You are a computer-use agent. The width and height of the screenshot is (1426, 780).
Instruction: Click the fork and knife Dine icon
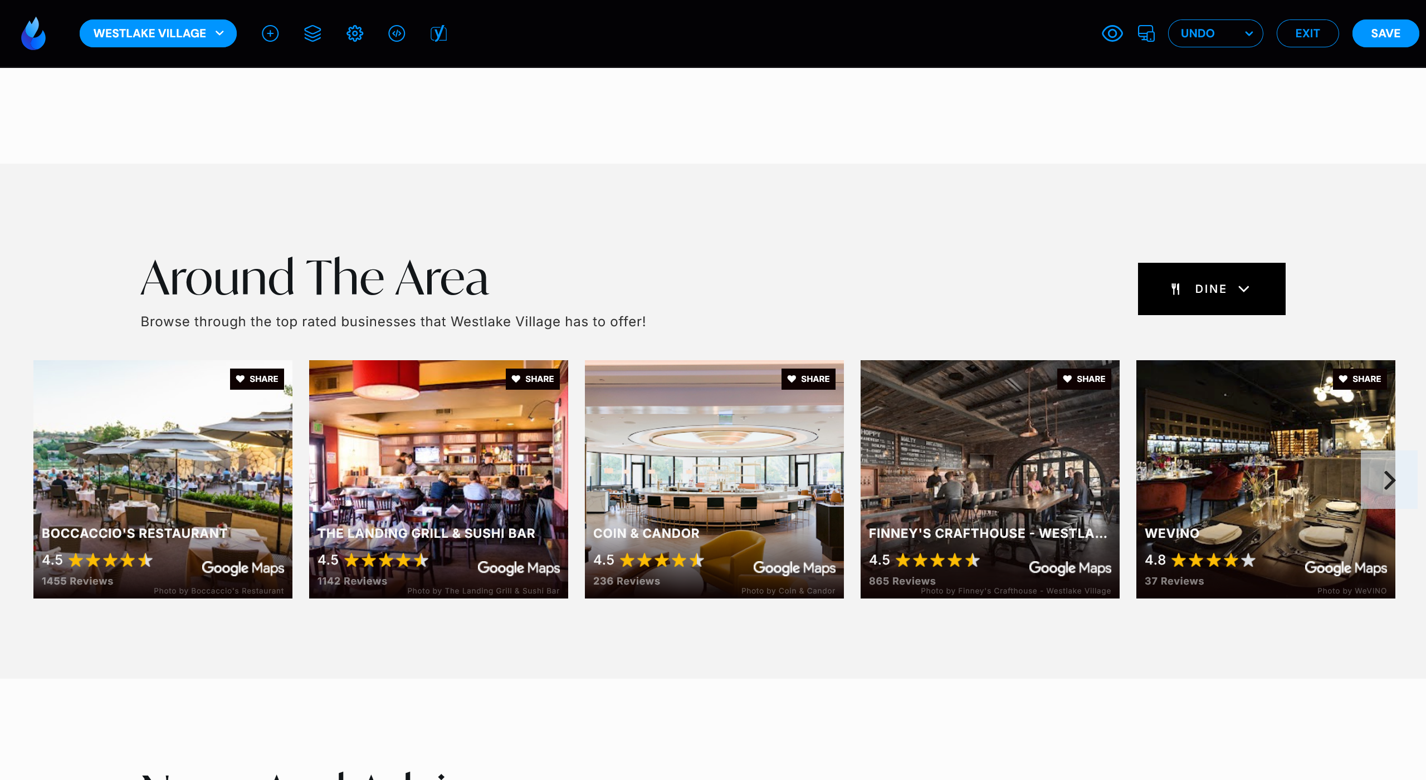pos(1175,289)
